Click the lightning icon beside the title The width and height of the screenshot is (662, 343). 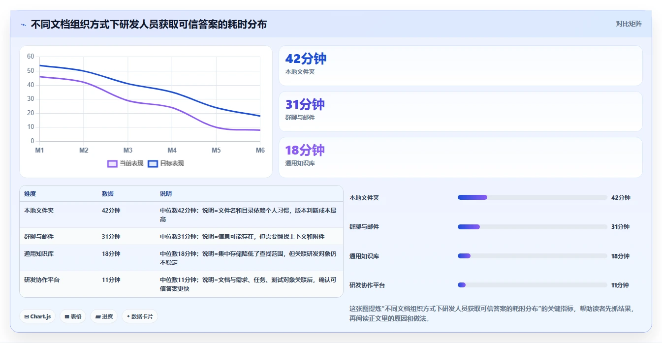pos(23,24)
